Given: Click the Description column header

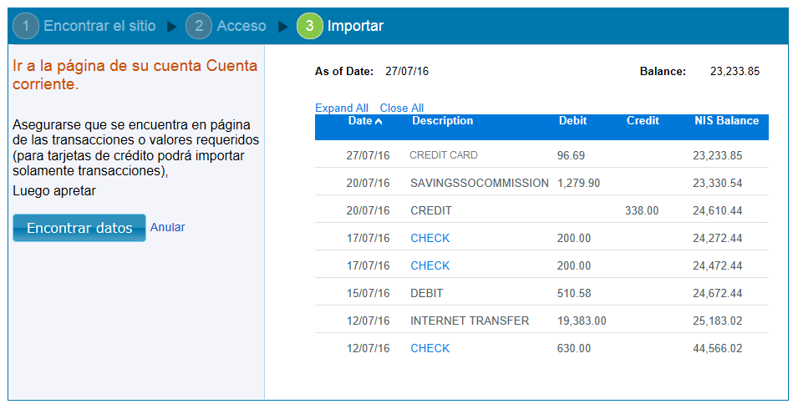Looking at the screenshot, I should point(442,121).
